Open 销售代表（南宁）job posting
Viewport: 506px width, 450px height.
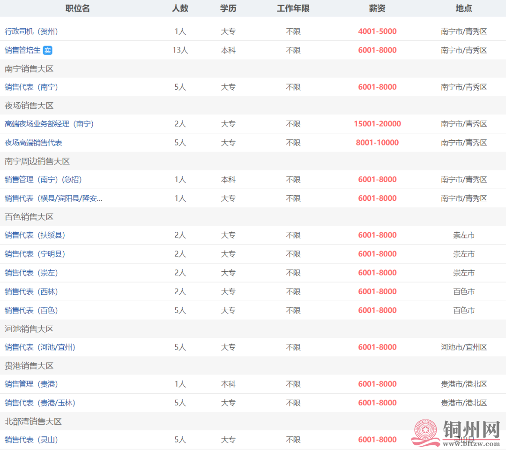point(31,87)
